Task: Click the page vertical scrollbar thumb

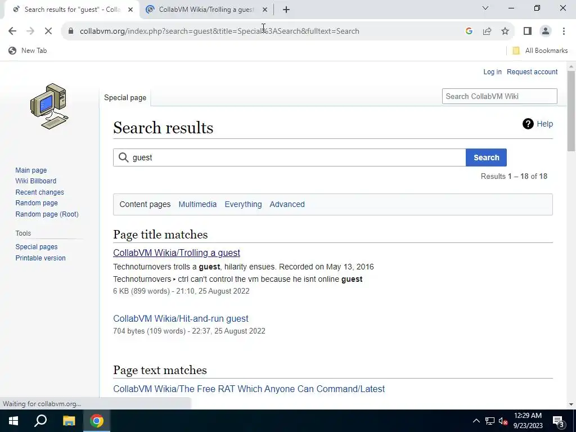Action: click(x=571, y=111)
